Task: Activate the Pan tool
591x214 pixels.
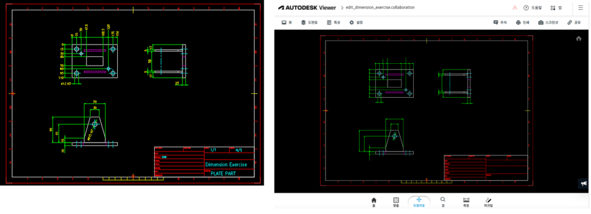Action: click(419, 201)
